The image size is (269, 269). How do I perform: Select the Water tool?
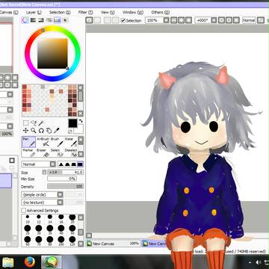click(x=71, y=142)
